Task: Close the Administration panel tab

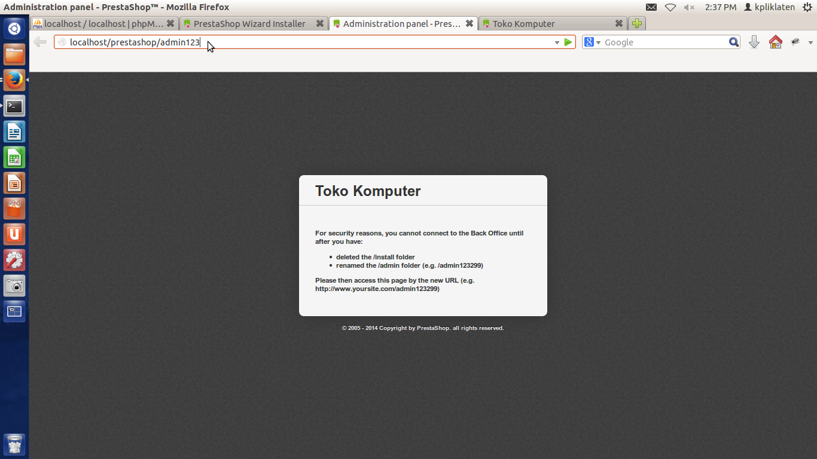Action: [470, 24]
